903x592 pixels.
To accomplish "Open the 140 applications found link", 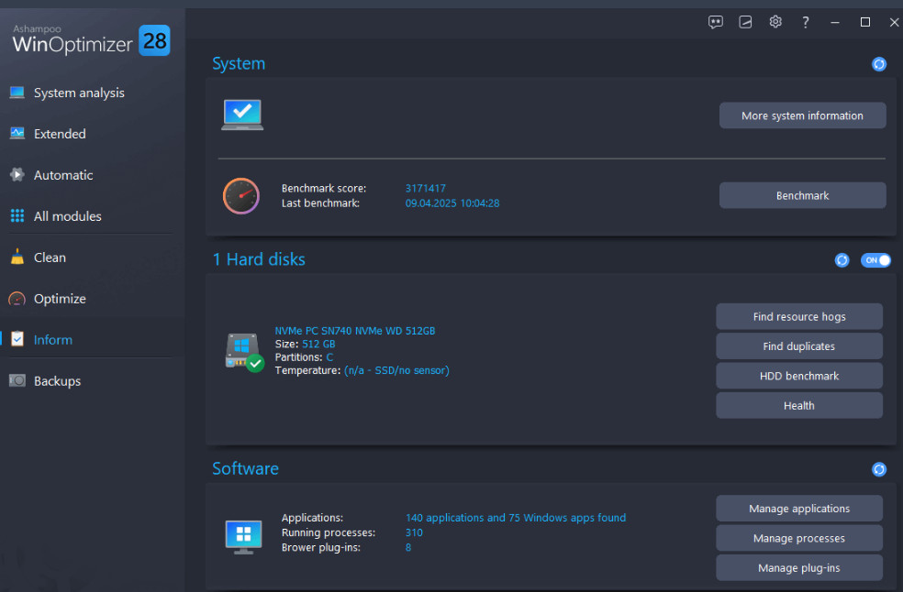I will point(515,517).
